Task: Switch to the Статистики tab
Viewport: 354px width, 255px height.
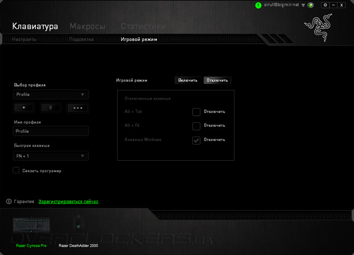Action: click(143, 26)
